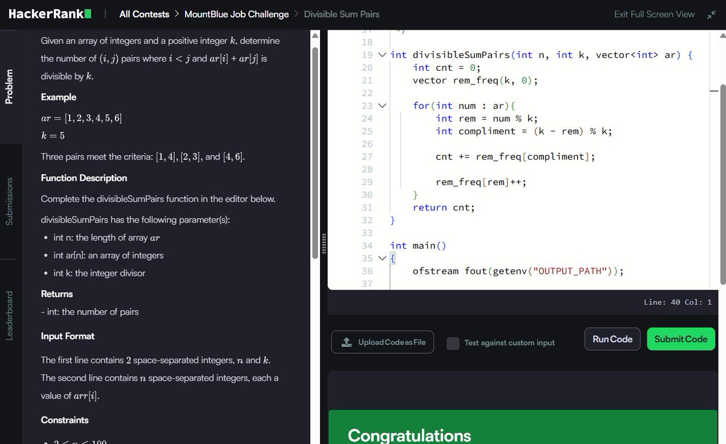Click Exit Full Screen View
This screenshot has width=726, height=444.
[655, 14]
